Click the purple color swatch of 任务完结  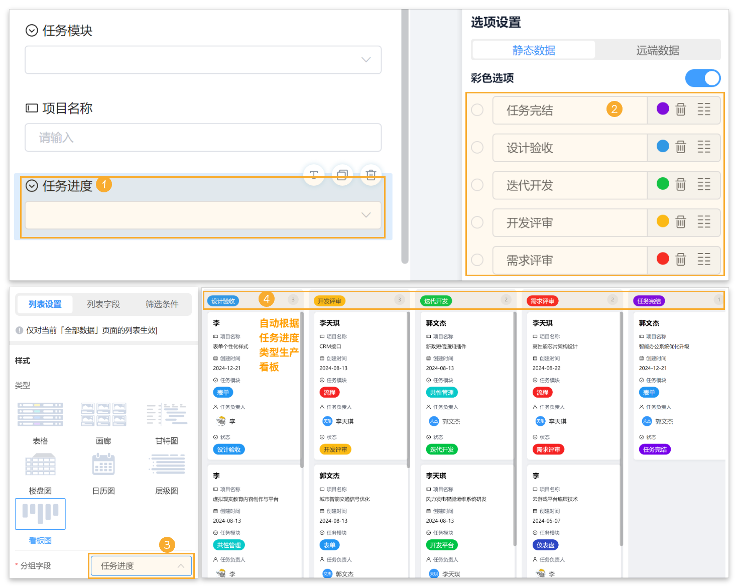coord(663,109)
